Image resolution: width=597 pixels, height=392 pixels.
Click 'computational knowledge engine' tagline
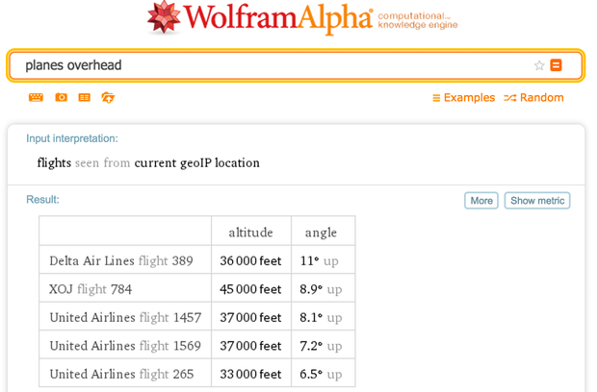coord(418,20)
